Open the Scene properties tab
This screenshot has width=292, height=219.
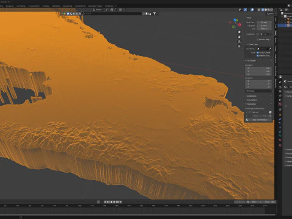click(x=280, y=100)
